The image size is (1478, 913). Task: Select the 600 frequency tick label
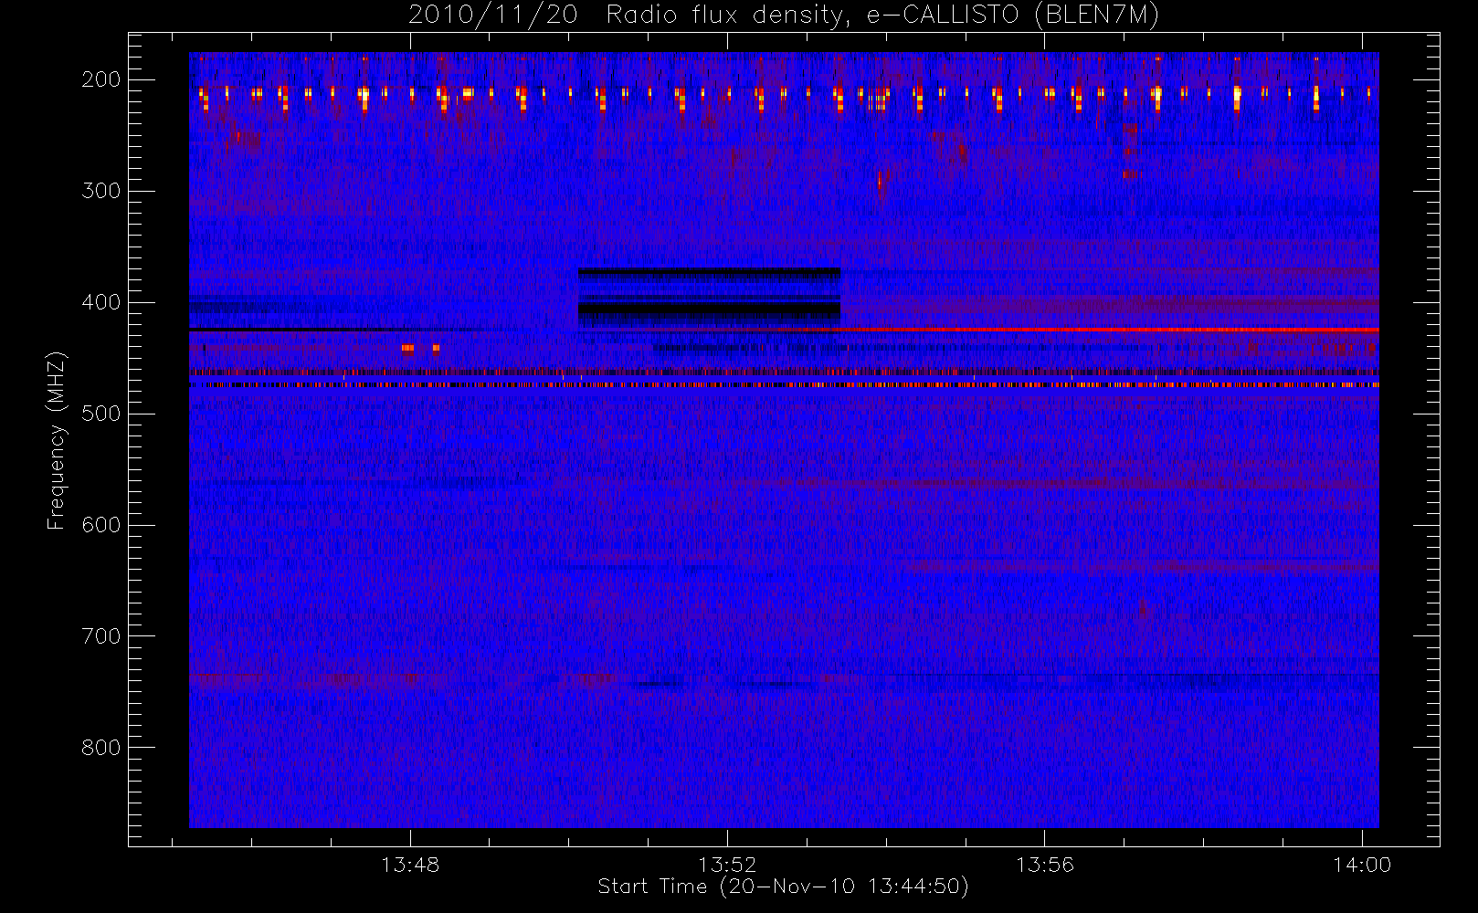101,525
